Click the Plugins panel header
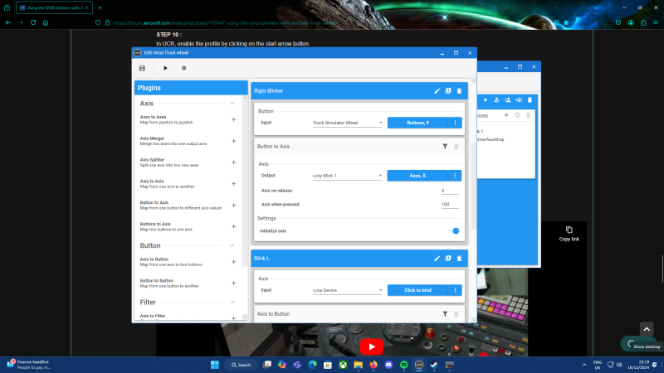The image size is (664, 373). point(191,88)
